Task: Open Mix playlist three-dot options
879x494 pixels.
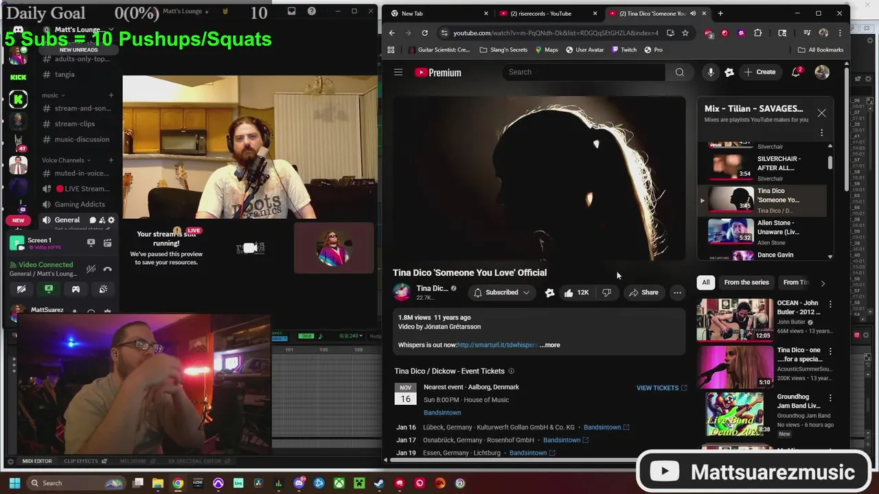Action: click(x=821, y=132)
